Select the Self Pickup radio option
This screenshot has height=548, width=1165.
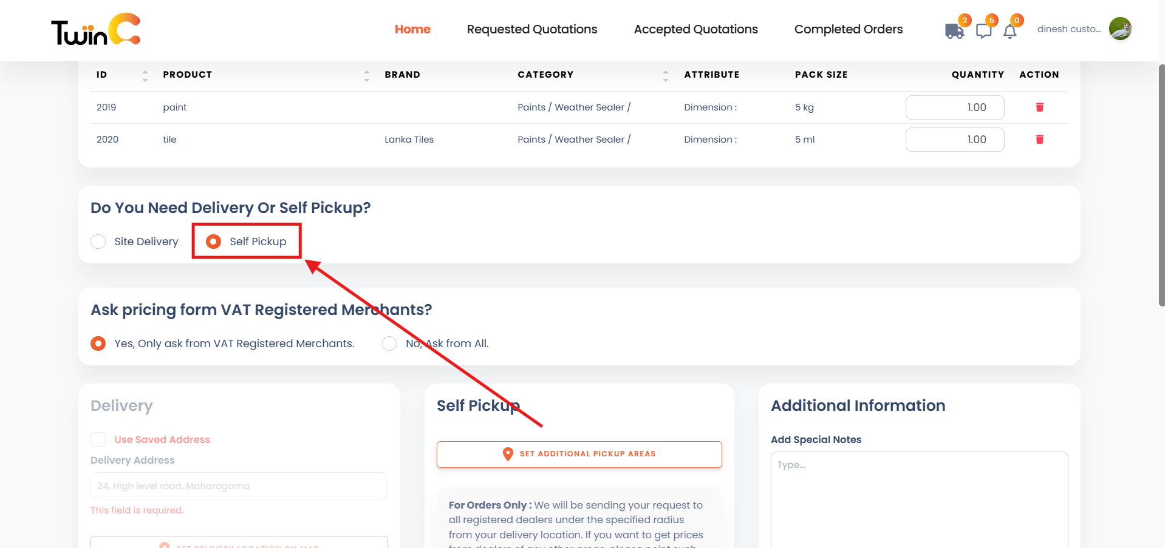[x=213, y=242]
